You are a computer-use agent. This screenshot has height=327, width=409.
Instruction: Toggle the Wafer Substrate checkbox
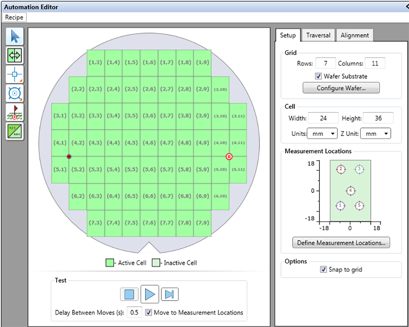319,76
